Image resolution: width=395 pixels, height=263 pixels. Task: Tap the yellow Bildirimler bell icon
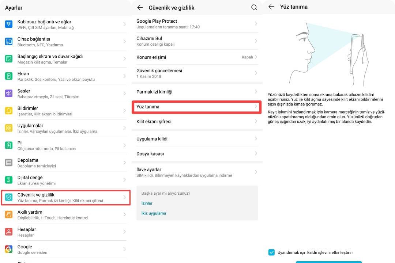click(x=9, y=111)
